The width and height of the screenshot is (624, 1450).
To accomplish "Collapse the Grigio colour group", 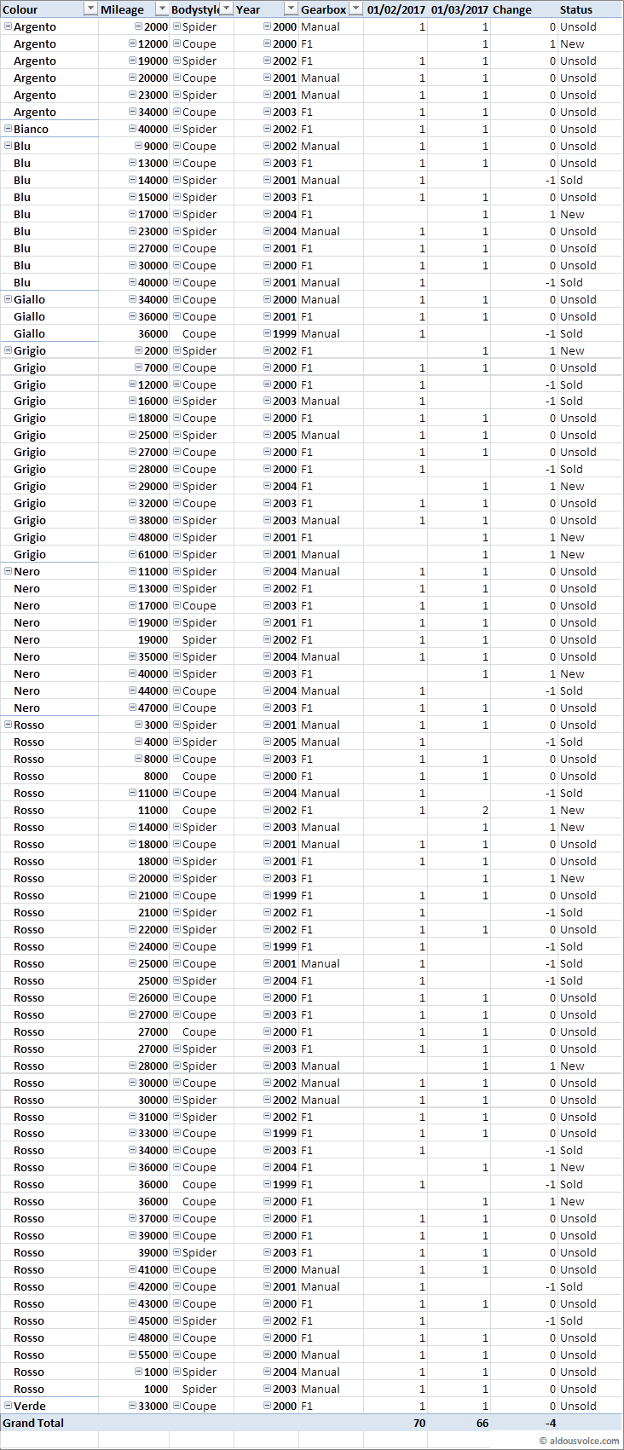I will (9, 350).
